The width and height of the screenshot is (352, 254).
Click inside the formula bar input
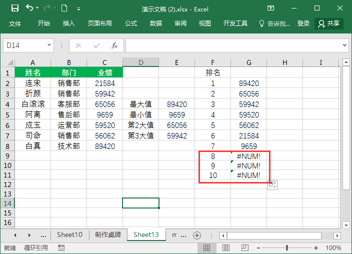tap(233, 45)
